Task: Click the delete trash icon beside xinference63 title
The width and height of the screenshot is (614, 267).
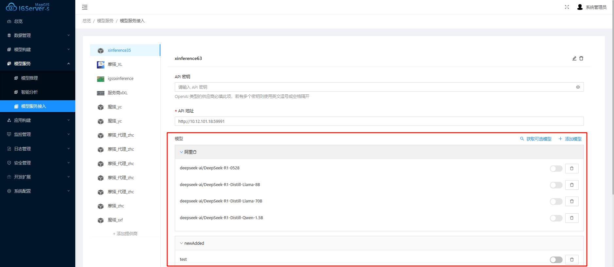Action: click(x=581, y=58)
